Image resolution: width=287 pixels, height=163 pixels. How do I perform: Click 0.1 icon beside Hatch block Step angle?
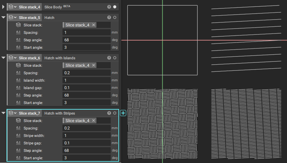[x=18, y=40]
